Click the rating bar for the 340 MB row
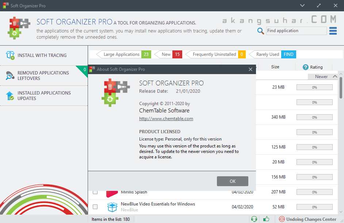 pyautogui.click(x=314, y=117)
